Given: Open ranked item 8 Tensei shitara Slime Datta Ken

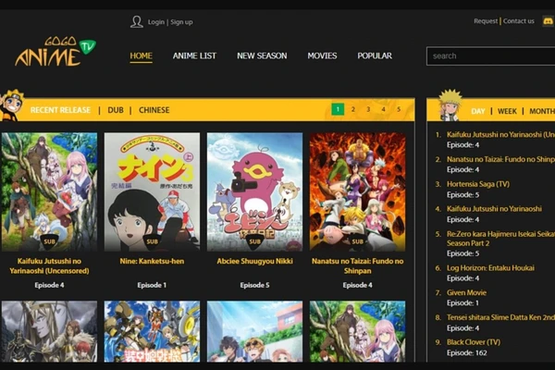Looking at the screenshot, I should [x=500, y=317].
